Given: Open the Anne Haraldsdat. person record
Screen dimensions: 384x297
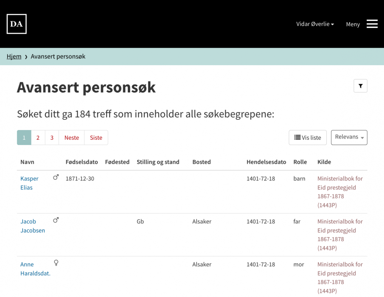Looking at the screenshot, I should (35, 269).
